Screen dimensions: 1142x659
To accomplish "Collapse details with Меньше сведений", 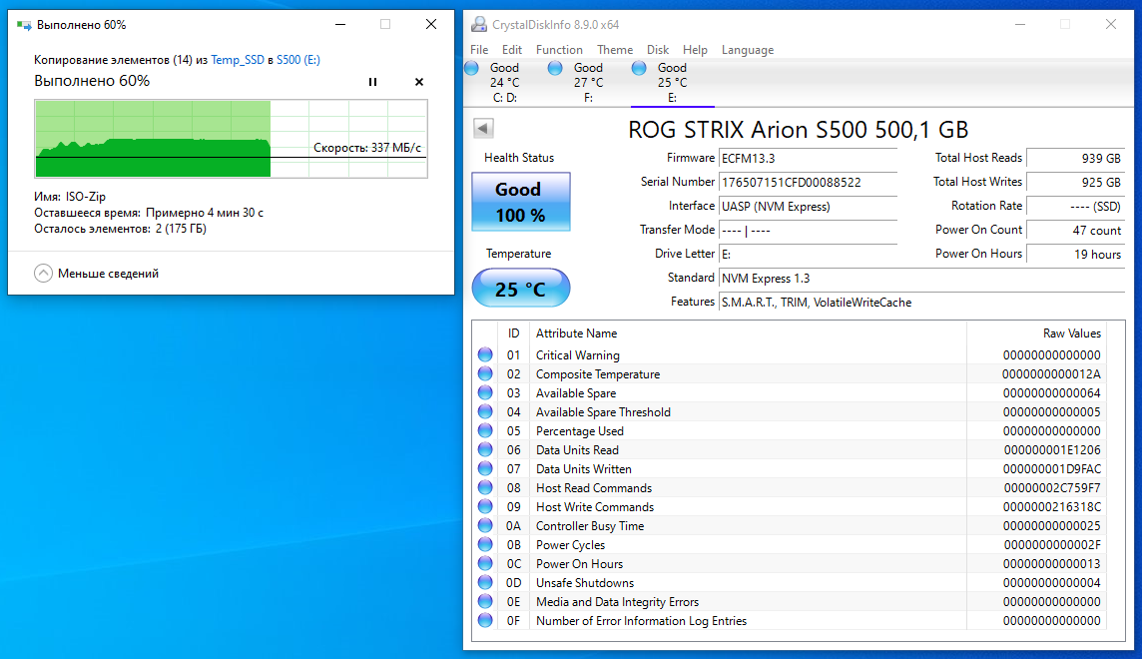I will click(x=97, y=274).
